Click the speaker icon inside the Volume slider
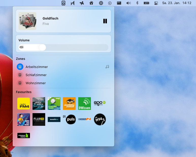Screen dimensions: 196x157 (x=22, y=47)
